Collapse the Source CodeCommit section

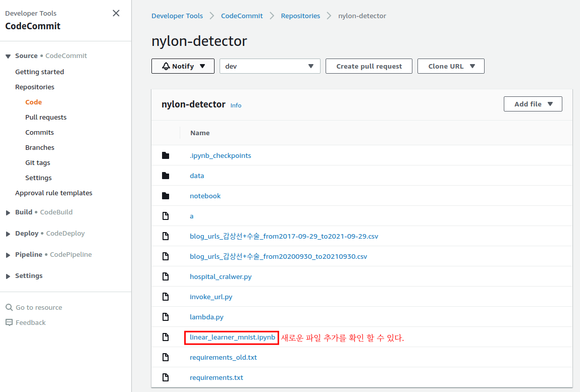(x=8, y=56)
